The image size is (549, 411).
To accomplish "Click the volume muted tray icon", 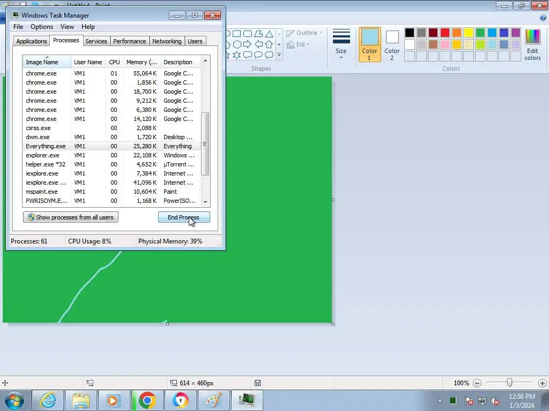I will [x=495, y=401].
